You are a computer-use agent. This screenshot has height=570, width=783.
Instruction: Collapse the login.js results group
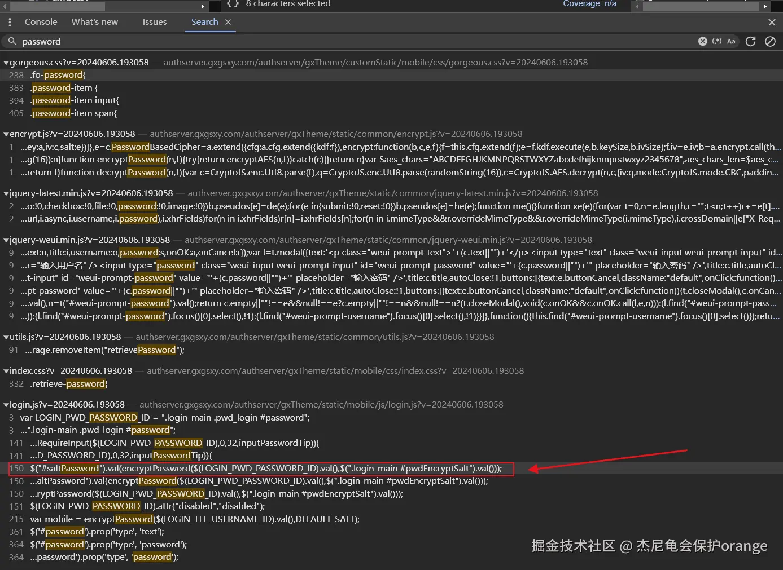point(6,405)
